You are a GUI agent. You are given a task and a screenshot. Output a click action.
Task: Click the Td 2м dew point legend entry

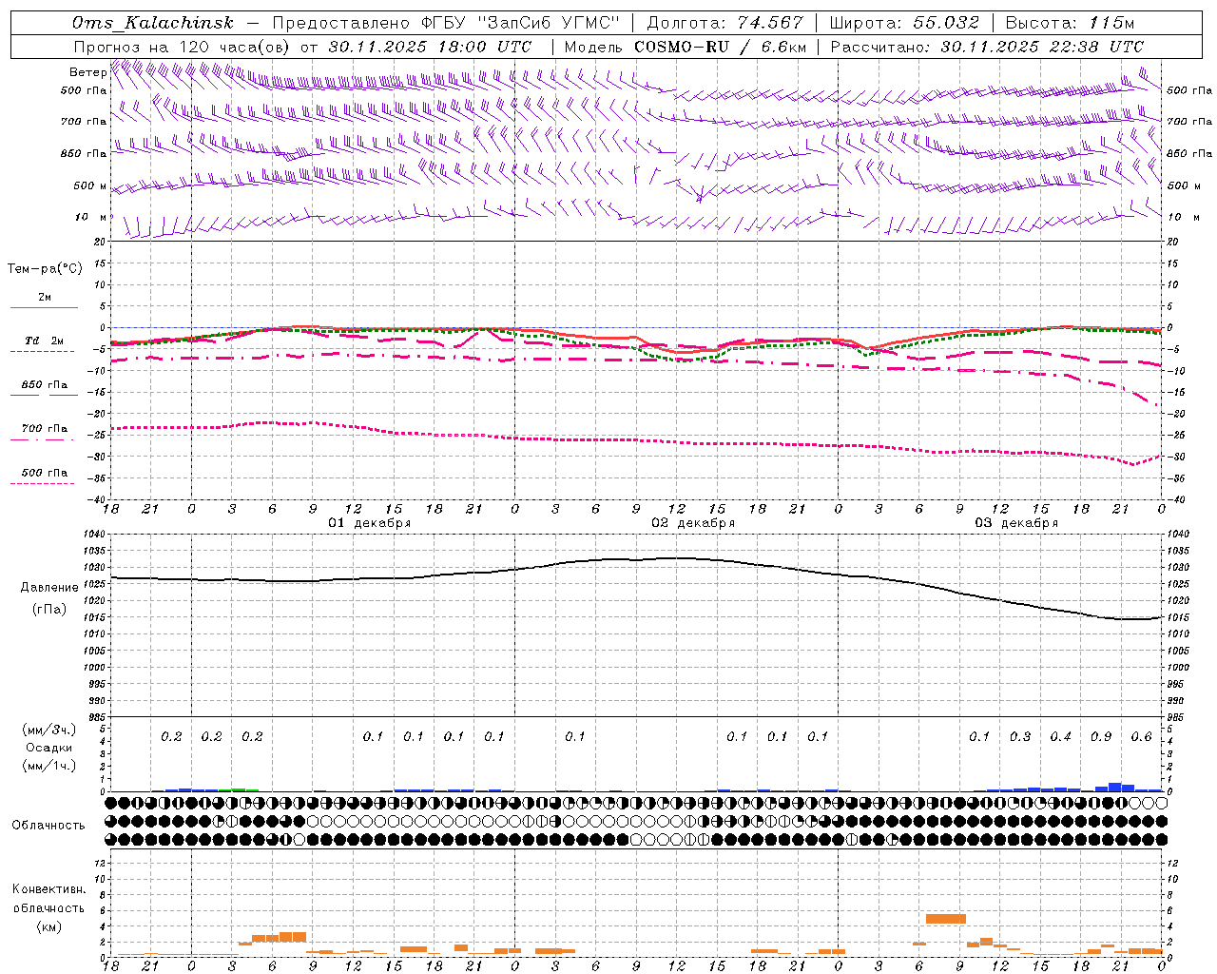click(44, 341)
